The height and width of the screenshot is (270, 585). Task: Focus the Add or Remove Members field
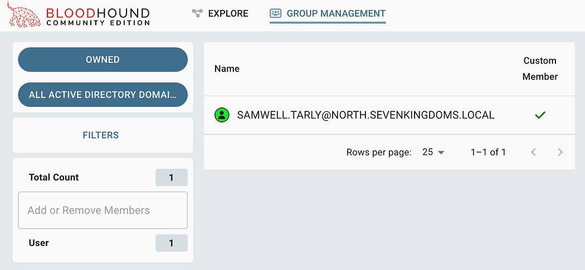(x=103, y=210)
